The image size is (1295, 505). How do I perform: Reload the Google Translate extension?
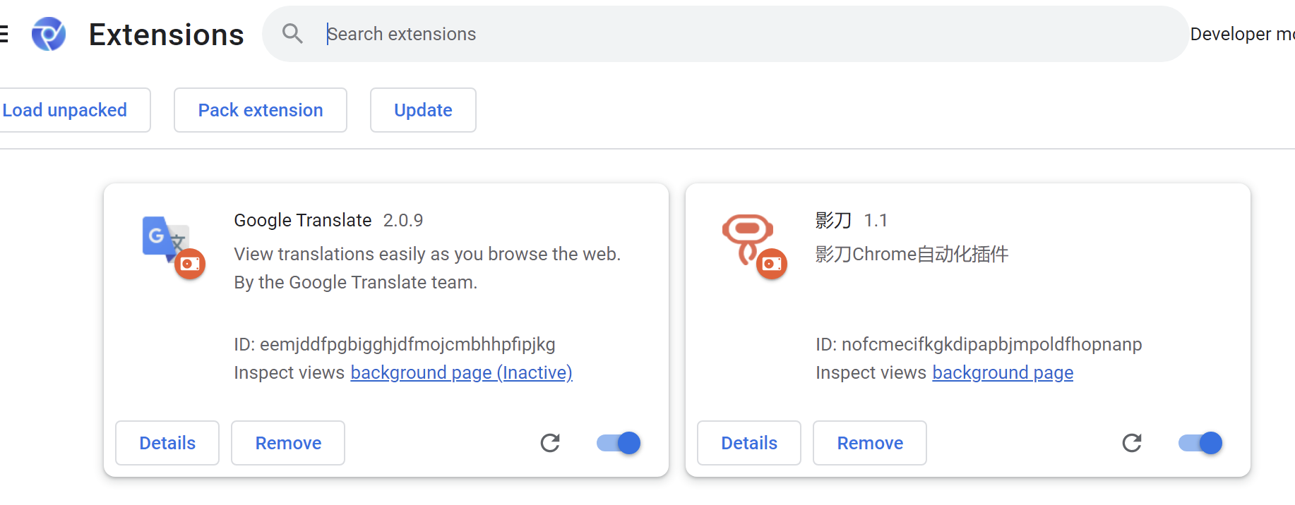(x=550, y=443)
